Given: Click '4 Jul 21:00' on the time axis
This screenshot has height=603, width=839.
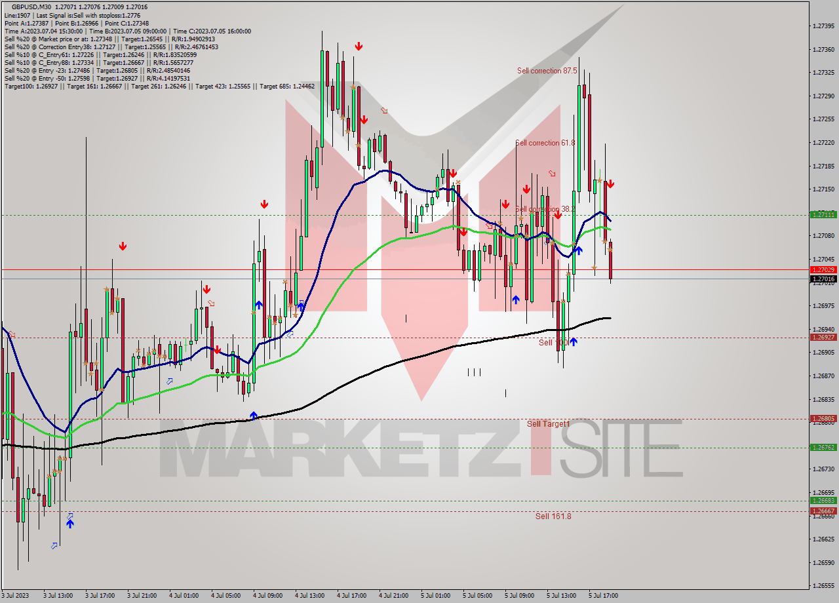Looking at the screenshot, I should (393, 596).
